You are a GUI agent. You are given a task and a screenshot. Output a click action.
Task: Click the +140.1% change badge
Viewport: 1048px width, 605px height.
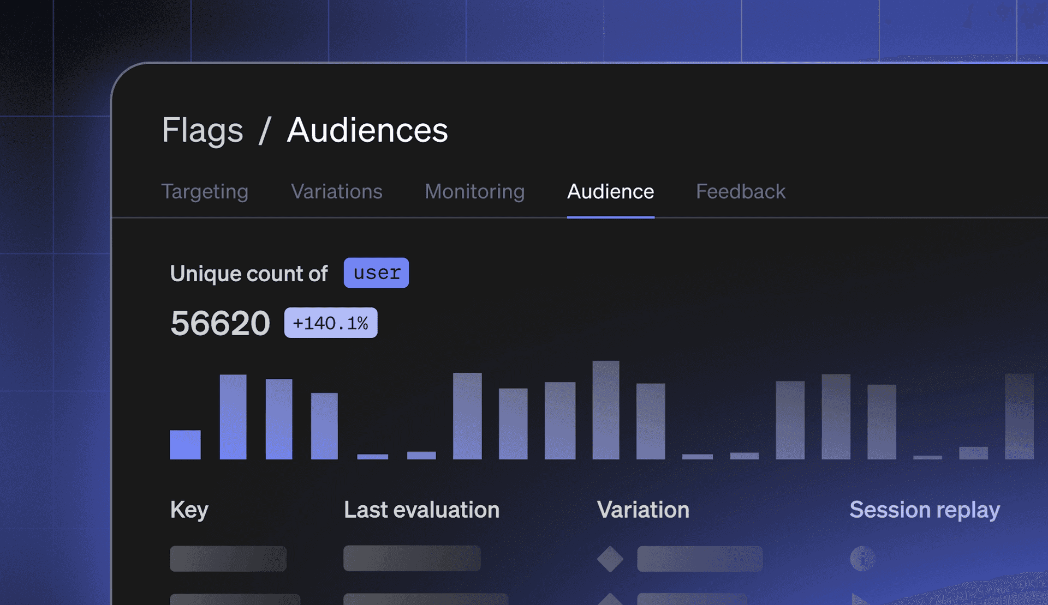(330, 323)
